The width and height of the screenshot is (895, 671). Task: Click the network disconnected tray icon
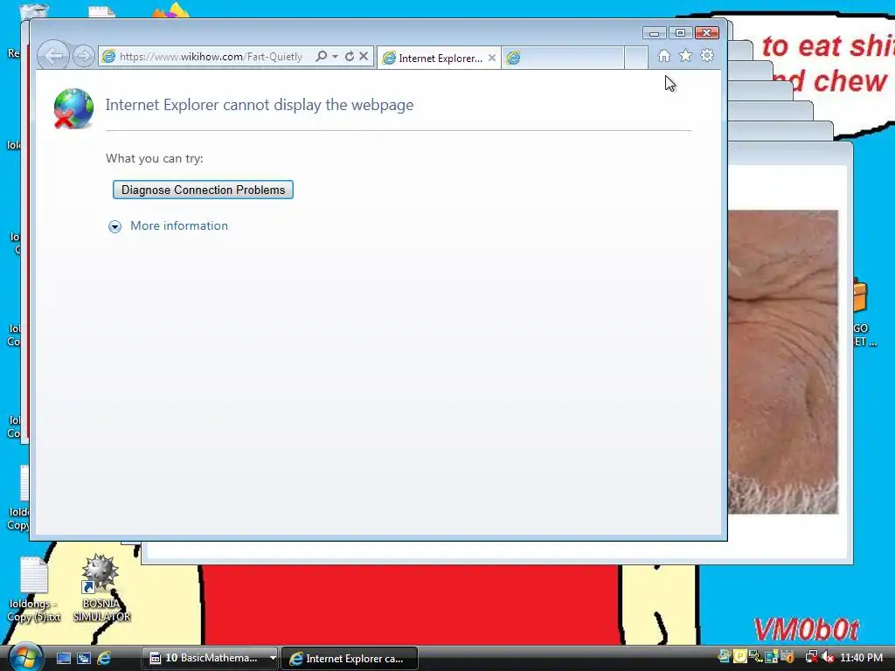811,658
